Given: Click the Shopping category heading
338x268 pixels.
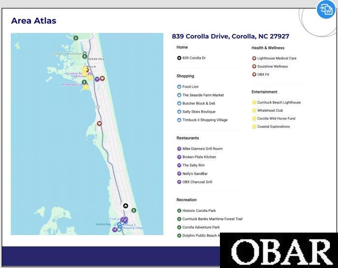Looking at the screenshot, I should [x=185, y=76].
